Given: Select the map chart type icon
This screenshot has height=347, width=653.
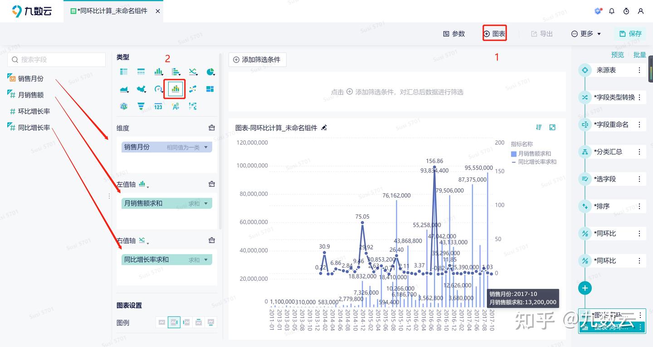Looking at the screenshot, I should (x=141, y=89).
